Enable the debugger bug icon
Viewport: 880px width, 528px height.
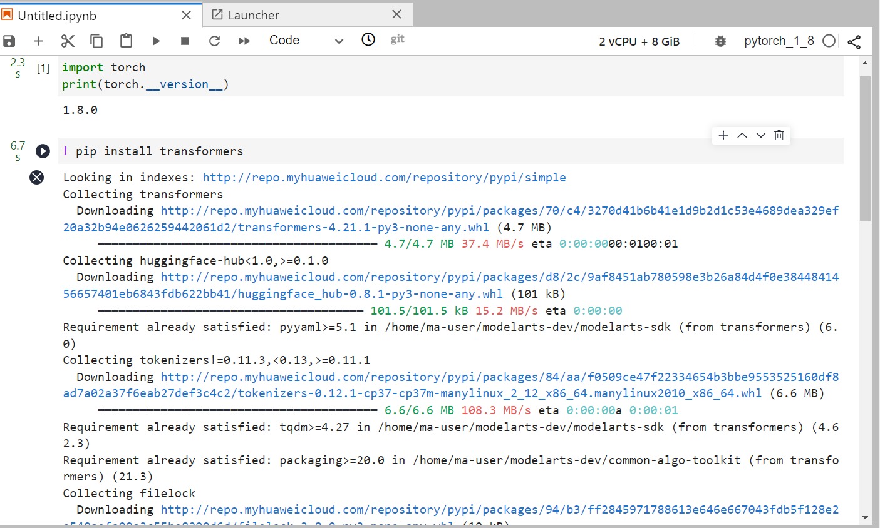[x=720, y=41]
